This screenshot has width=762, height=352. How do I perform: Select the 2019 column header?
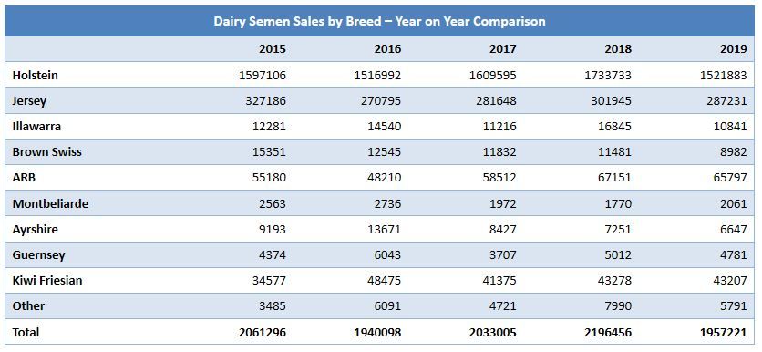point(734,48)
